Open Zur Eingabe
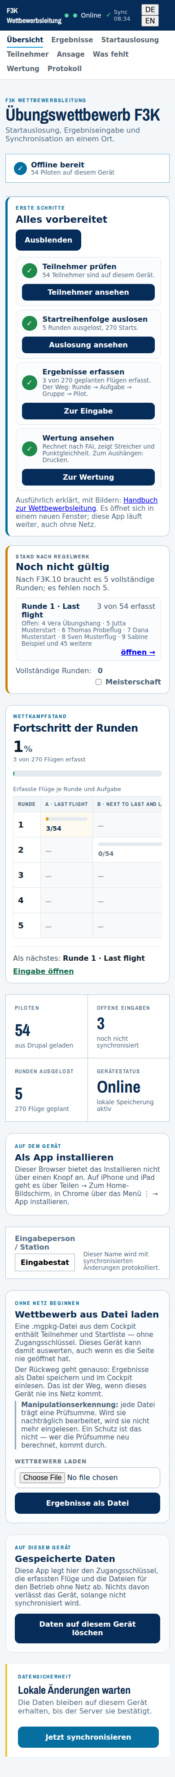 coord(88,411)
